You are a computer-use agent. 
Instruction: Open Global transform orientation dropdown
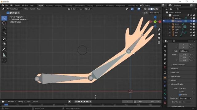[x=73, y=9]
